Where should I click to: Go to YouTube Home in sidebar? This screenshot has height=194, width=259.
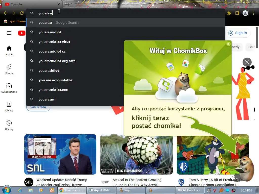pos(9,51)
